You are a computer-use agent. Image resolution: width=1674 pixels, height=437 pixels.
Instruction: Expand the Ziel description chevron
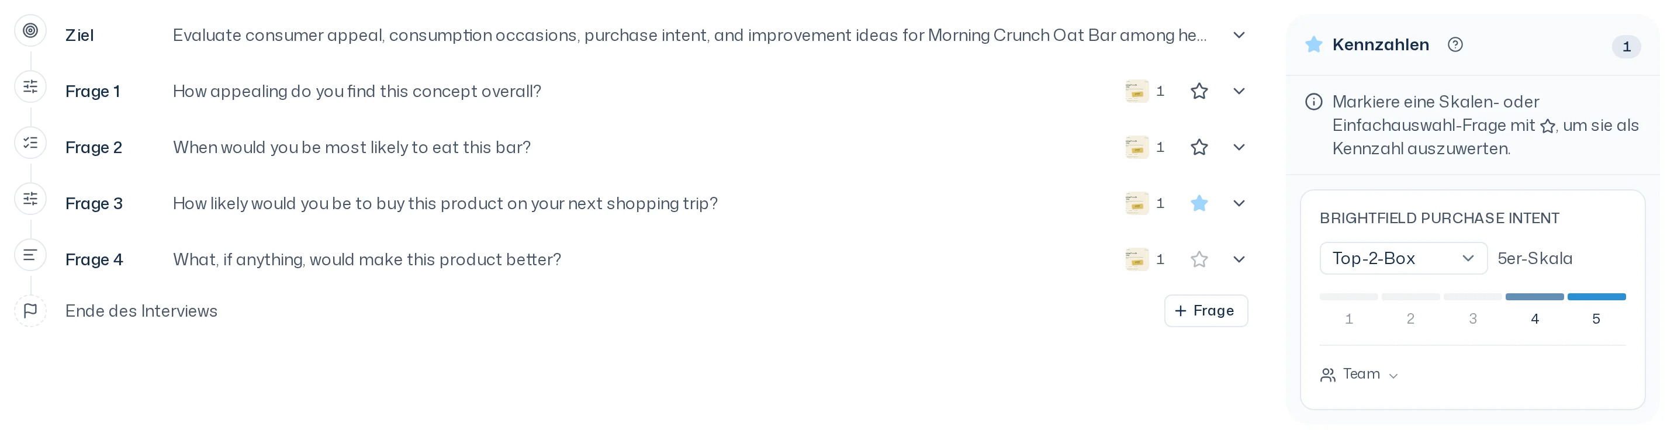[x=1239, y=35]
